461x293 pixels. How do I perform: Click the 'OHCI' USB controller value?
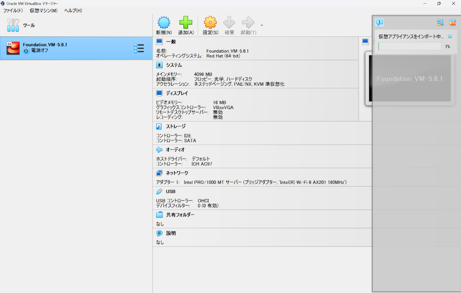tap(203, 201)
